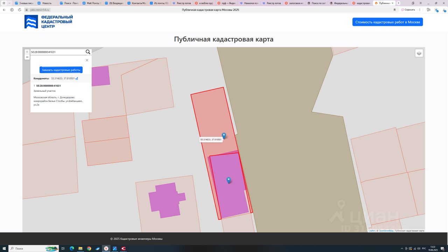448x252 pixels.
Task: Run the cadastral number search
Action: tap(88, 52)
